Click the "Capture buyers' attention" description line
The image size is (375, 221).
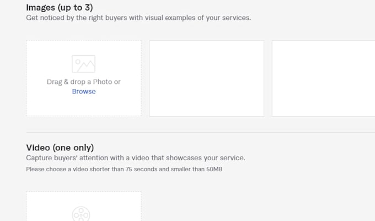[136, 158]
